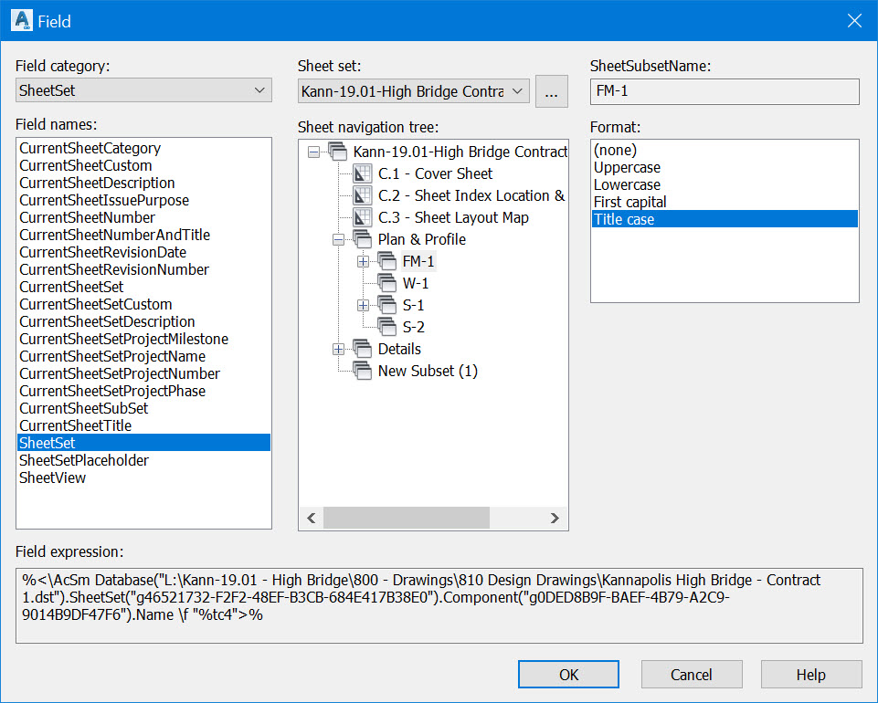The width and height of the screenshot is (878, 703).
Task: Select CurrentSheetDescription field name
Action: (x=144, y=183)
